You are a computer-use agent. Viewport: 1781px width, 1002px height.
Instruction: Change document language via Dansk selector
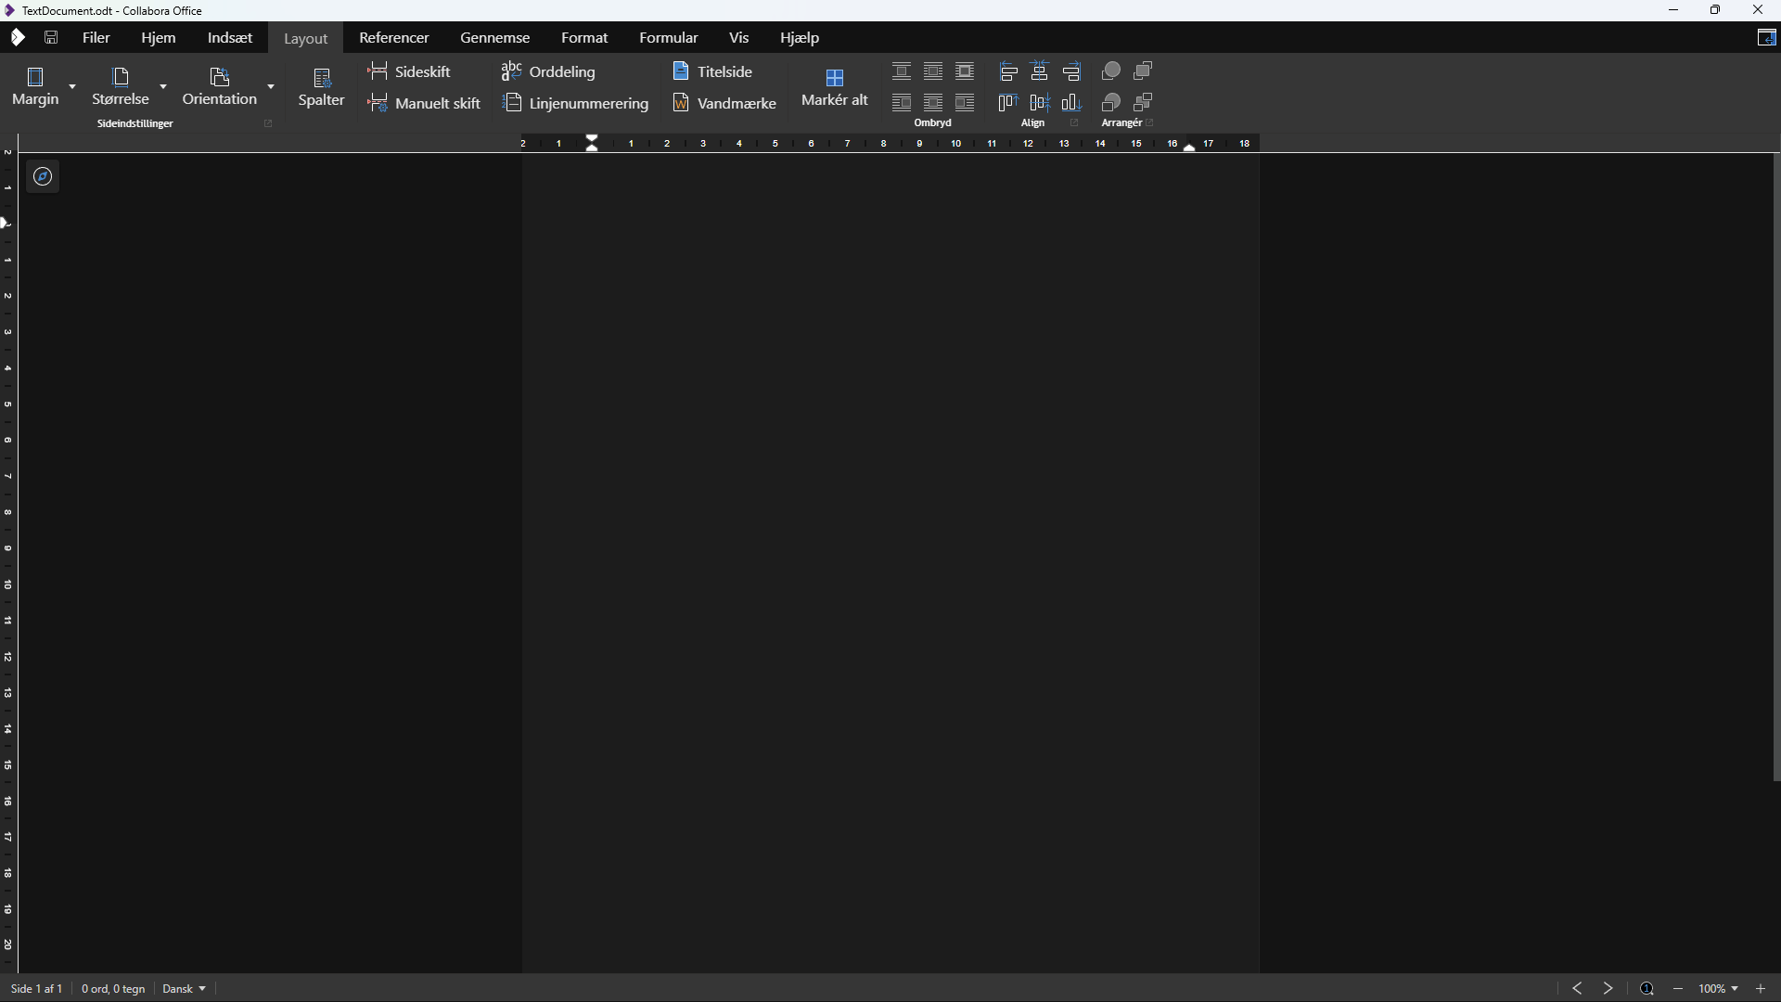[183, 988]
